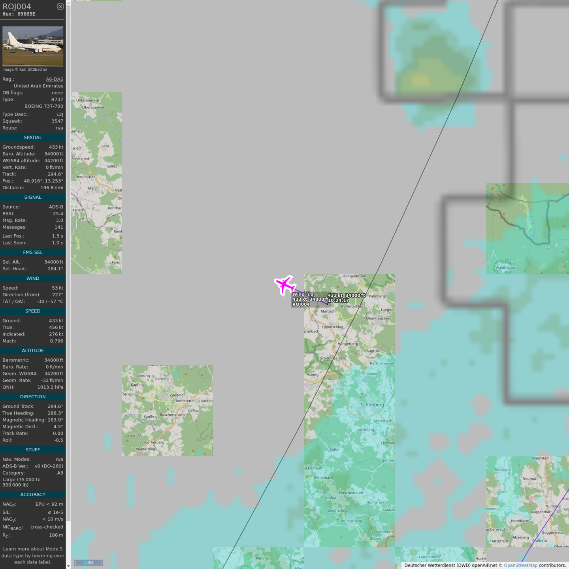Click the 10:24:17 track timestamp label

pos(339,300)
